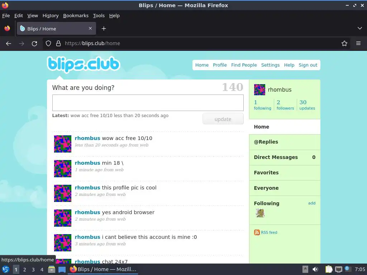Image resolution: width=367 pixels, height=275 pixels.
Task: Go to Find People
Action: tap(244, 65)
